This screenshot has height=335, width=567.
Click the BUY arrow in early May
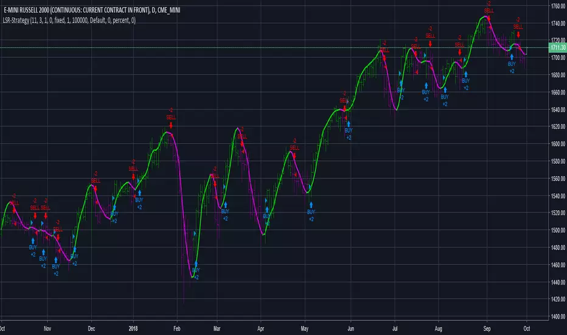coord(311,205)
